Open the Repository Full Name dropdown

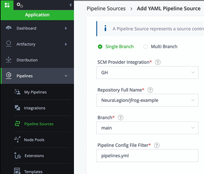click(x=147, y=100)
